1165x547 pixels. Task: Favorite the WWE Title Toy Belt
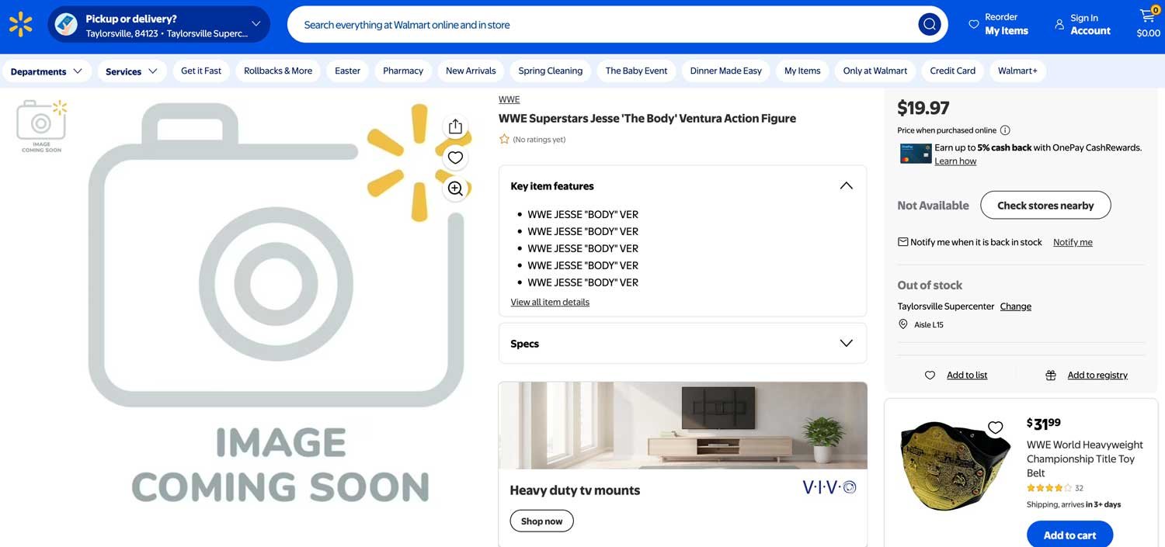[995, 428]
